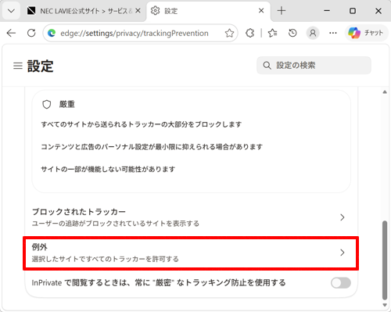Minimize the Edge window
391x312 pixels.
[x=327, y=11]
